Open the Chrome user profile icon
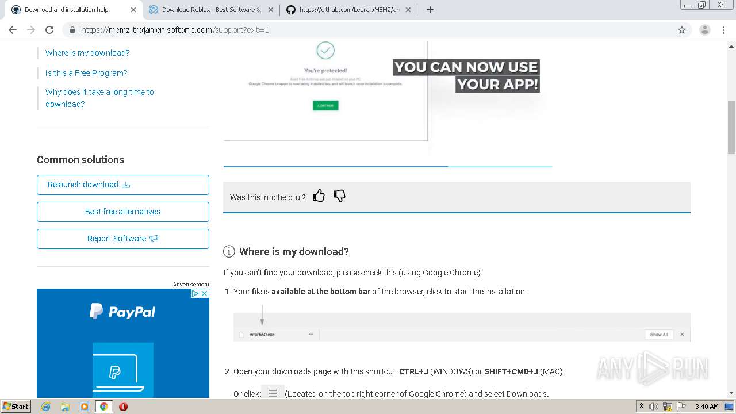 click(704, 30)
